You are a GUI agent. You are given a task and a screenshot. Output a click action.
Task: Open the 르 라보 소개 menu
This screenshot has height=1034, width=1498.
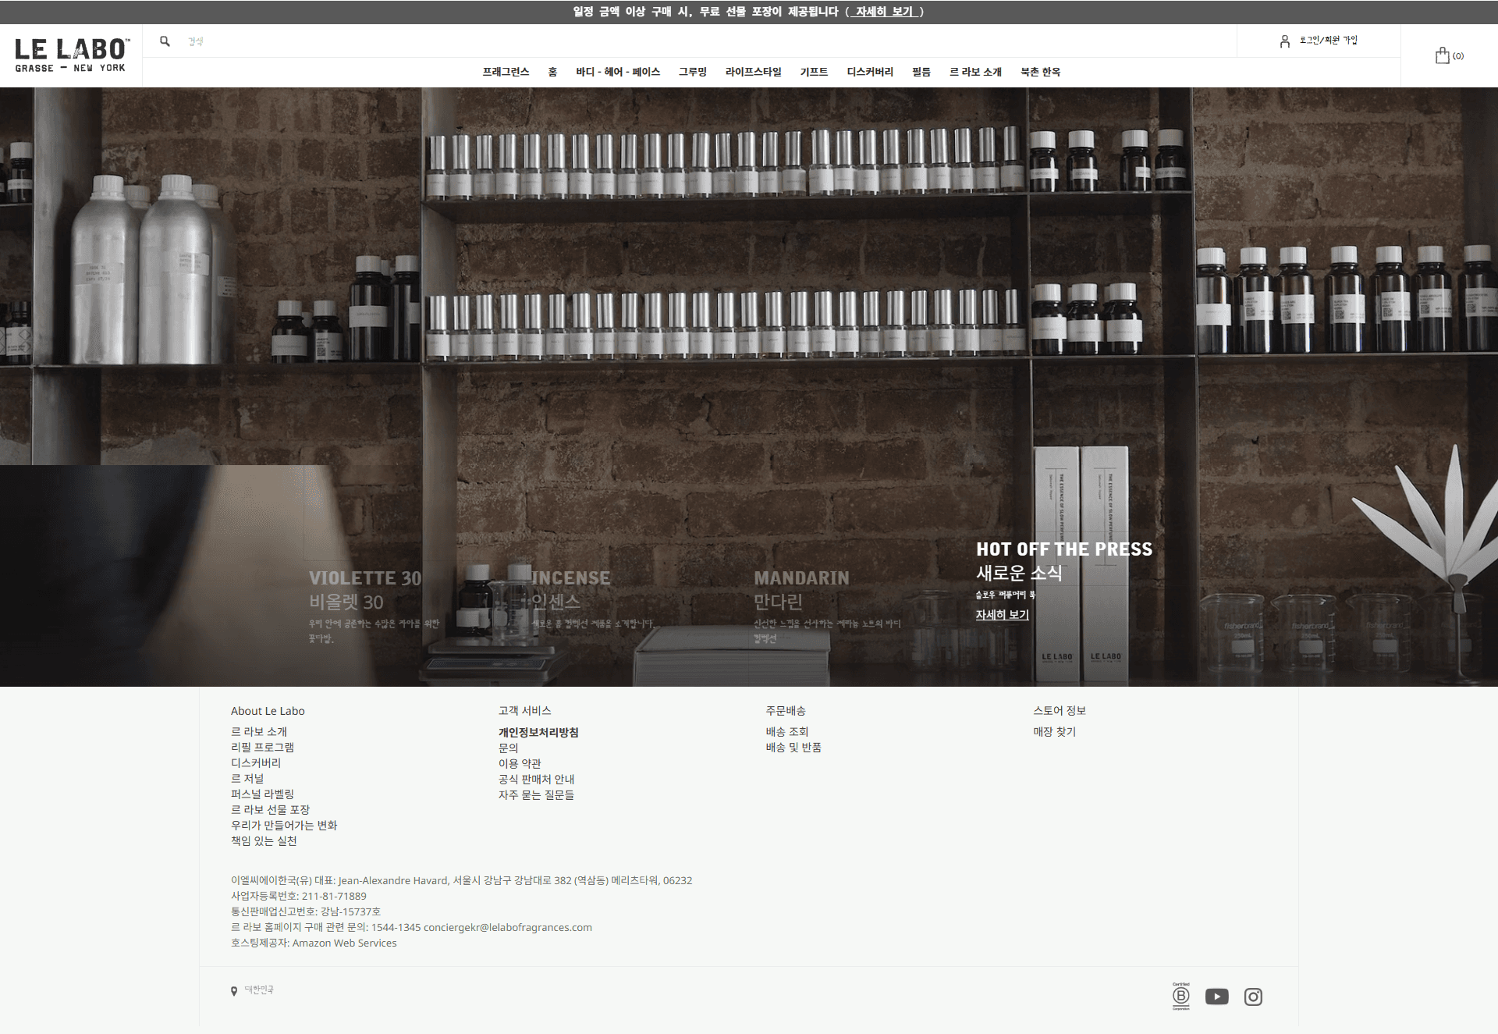click(975, 72)
